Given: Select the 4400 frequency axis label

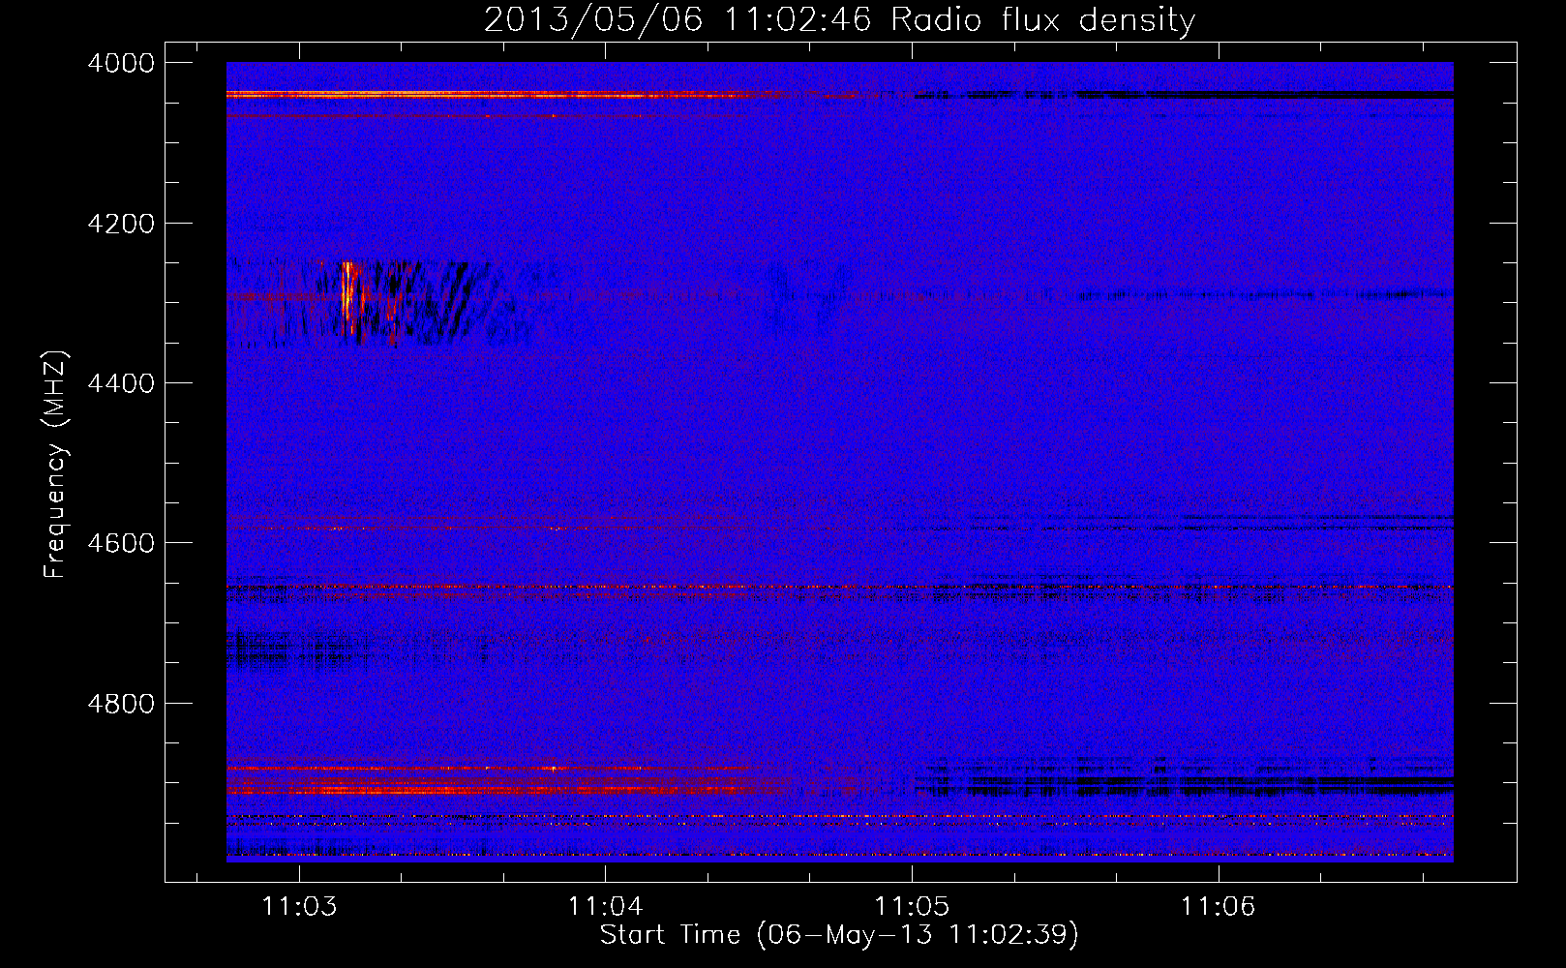Looking at the screenshot, I should (x=121, y=383).
